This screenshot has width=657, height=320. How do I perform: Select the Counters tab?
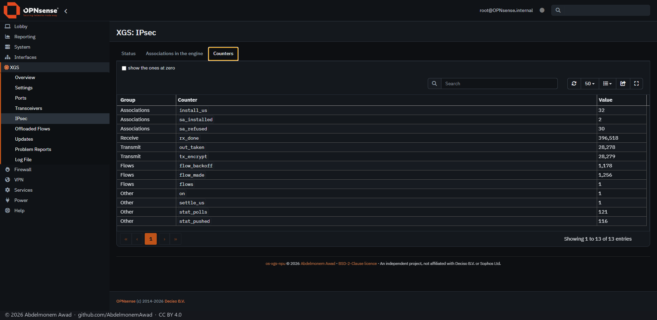[x=223, y=54]
